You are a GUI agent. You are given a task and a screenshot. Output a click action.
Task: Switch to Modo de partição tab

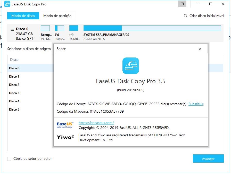point(57,16)
